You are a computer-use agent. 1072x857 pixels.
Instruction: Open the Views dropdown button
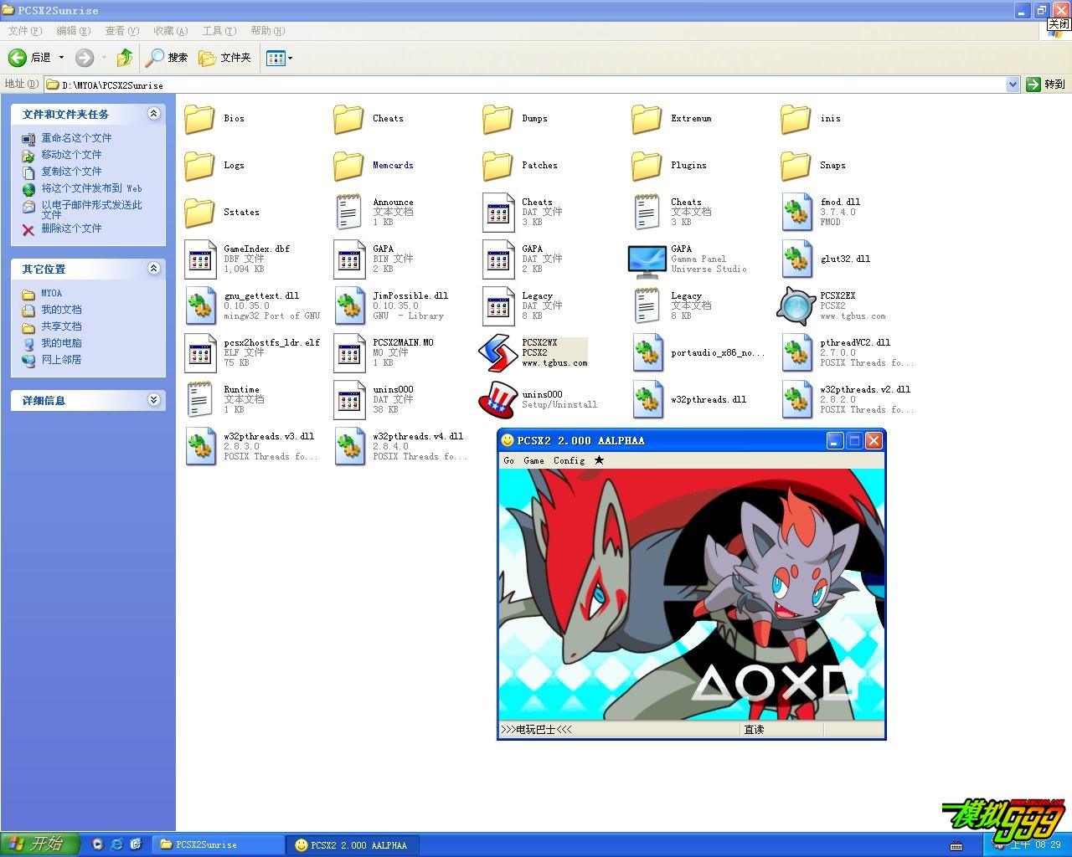click(x=279, y=58)
